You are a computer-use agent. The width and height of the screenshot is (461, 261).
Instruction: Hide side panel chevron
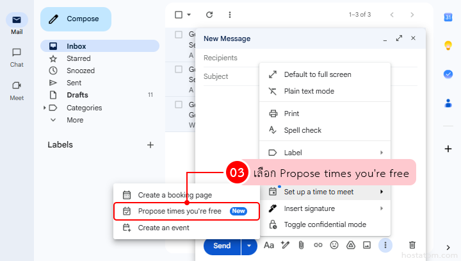point(448,248)
